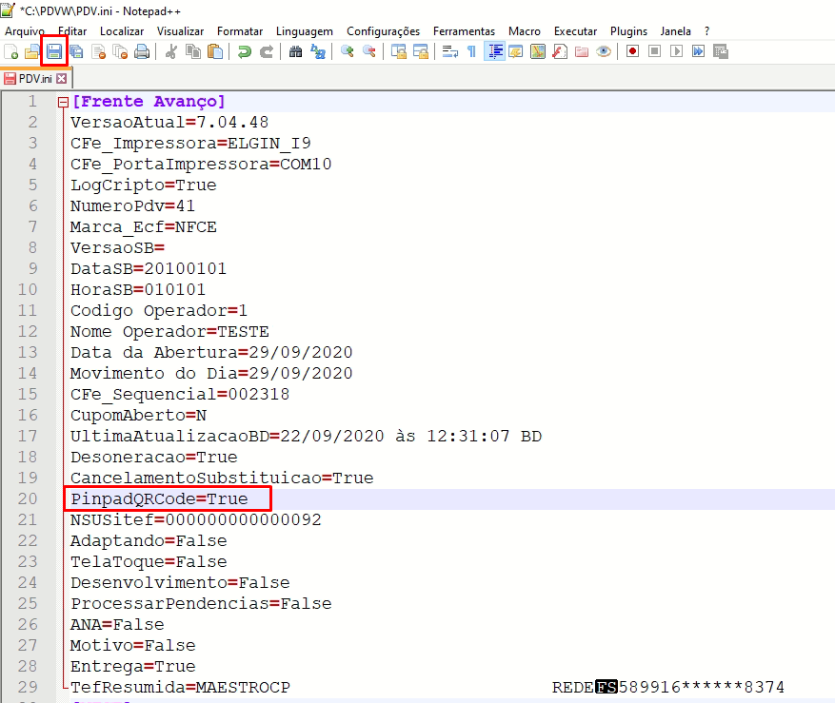Open the Plugins menu
The image size is (835, 703).
pyautogui.click(x=628, y=31)
